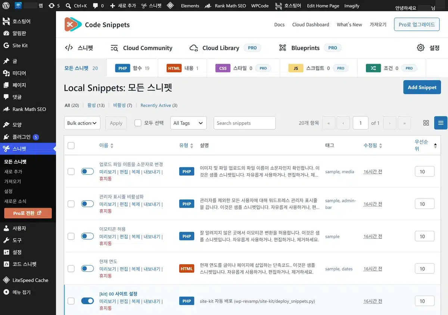Filter by PHP 함수 type tab
448x315 pixels.
132,68
